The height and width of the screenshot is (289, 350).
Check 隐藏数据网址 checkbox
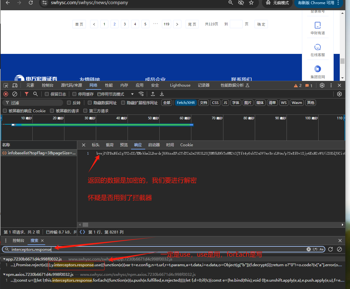coord(89,103)
